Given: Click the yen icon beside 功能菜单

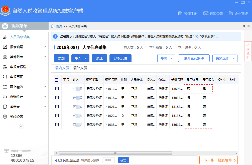Looking at the screenshot, I should click(5, 26).
